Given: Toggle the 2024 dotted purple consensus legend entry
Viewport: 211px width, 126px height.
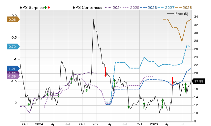Looking at the screenshot, I should pyautogui.click(x=113, y=8).
